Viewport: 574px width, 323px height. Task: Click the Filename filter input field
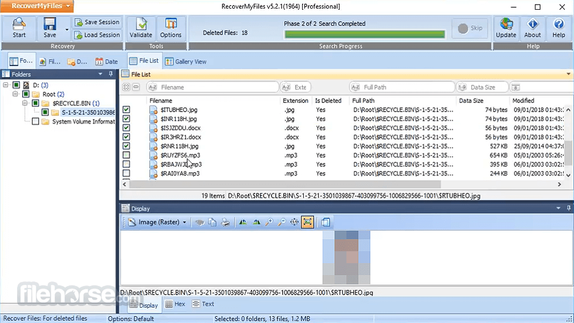click(212, 87)
